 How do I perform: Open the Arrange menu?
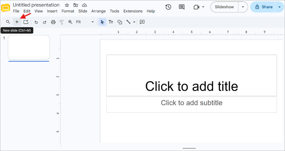pos(99,11)
